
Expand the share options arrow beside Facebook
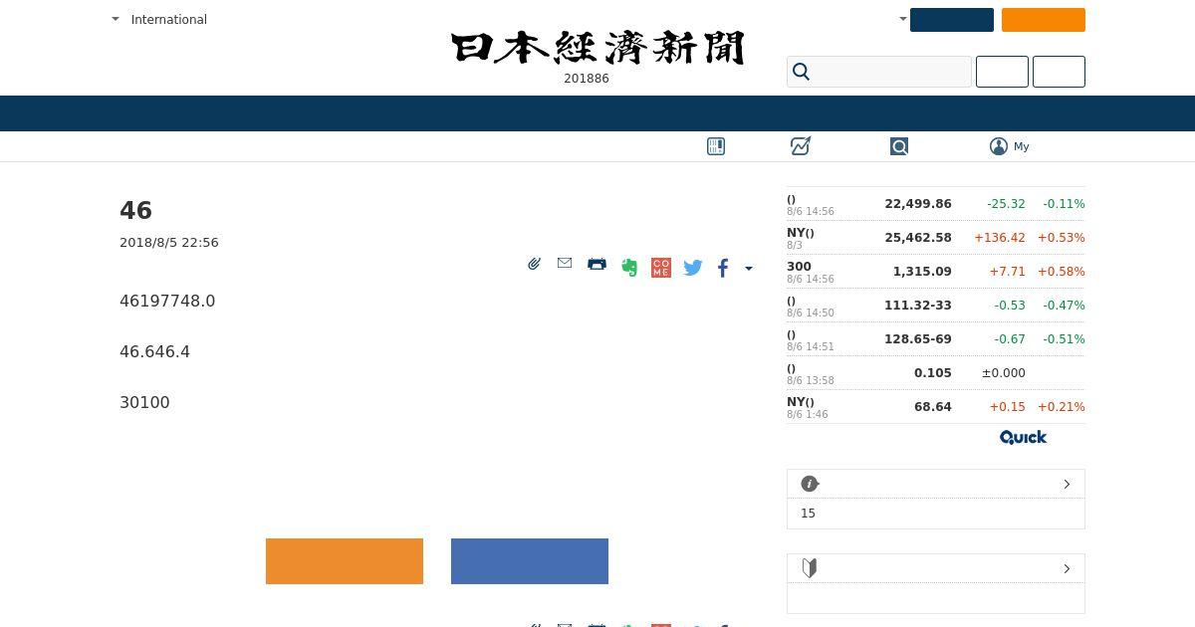(x=749, y=268)
